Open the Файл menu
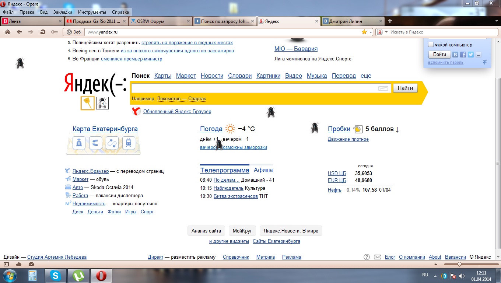This screenshot has height=283, width=501. point(8,12)
